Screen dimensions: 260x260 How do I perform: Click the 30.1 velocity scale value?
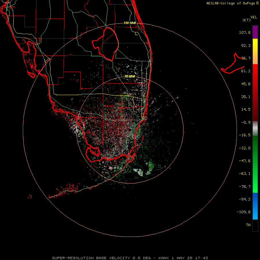246,97
